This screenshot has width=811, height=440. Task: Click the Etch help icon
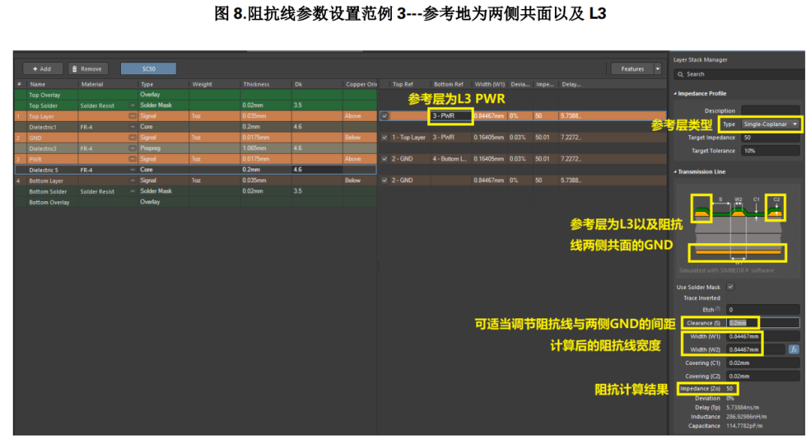click(717, 309)
